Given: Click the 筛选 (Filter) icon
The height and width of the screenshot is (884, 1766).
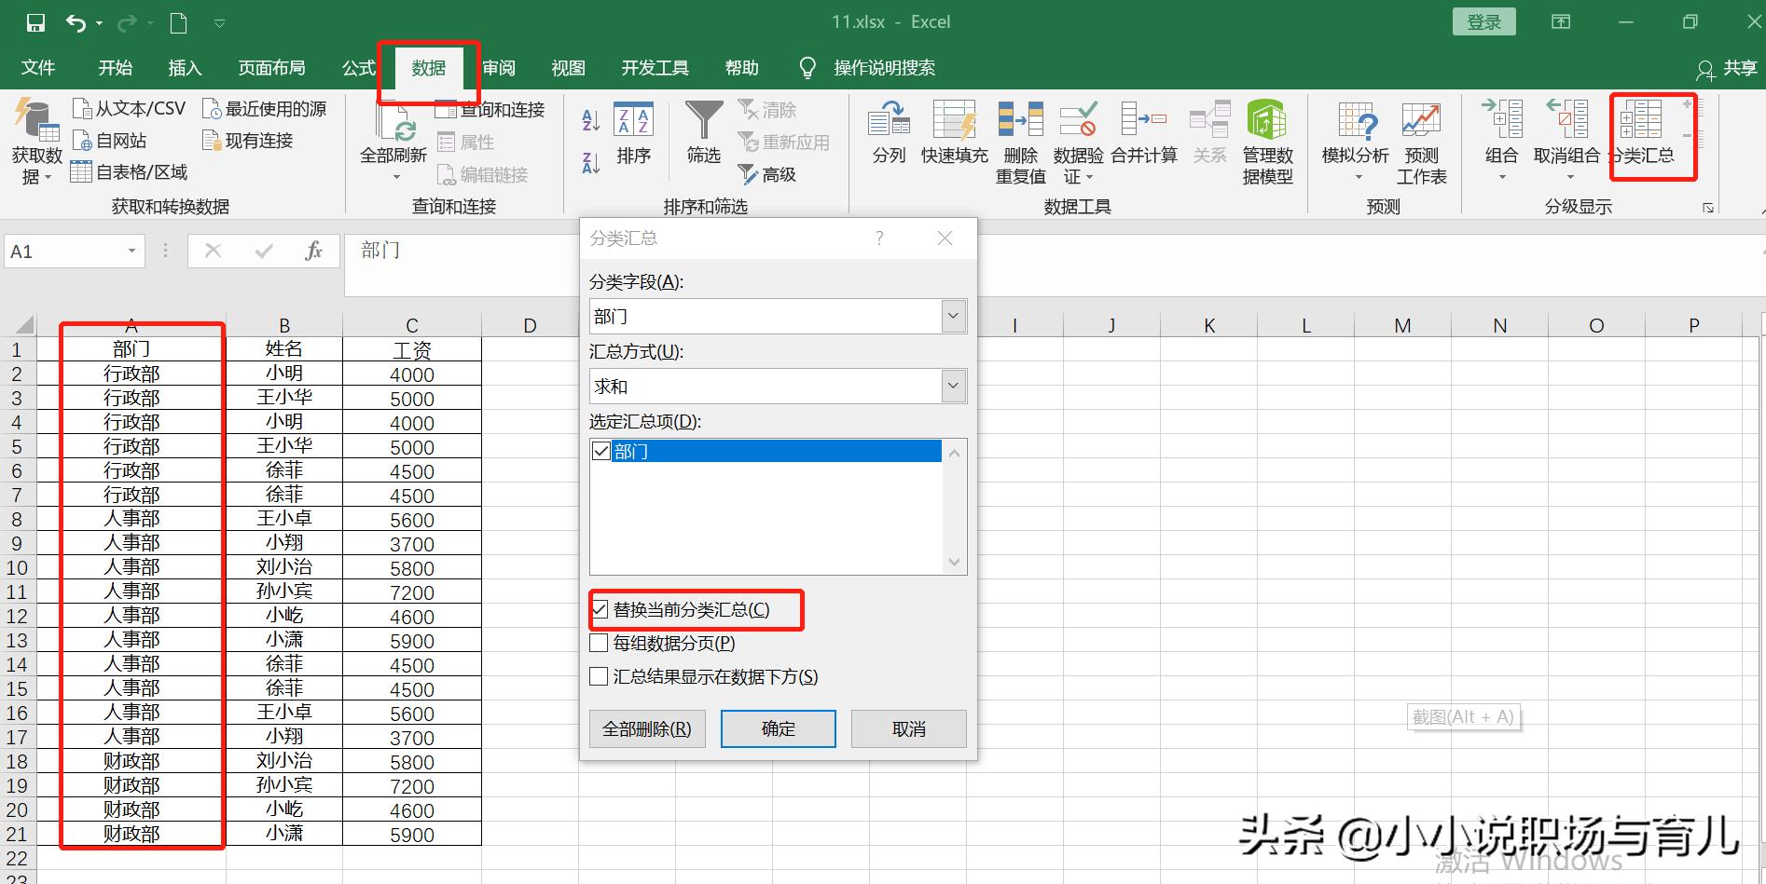Looking at the screenshot, I should 702,133.
